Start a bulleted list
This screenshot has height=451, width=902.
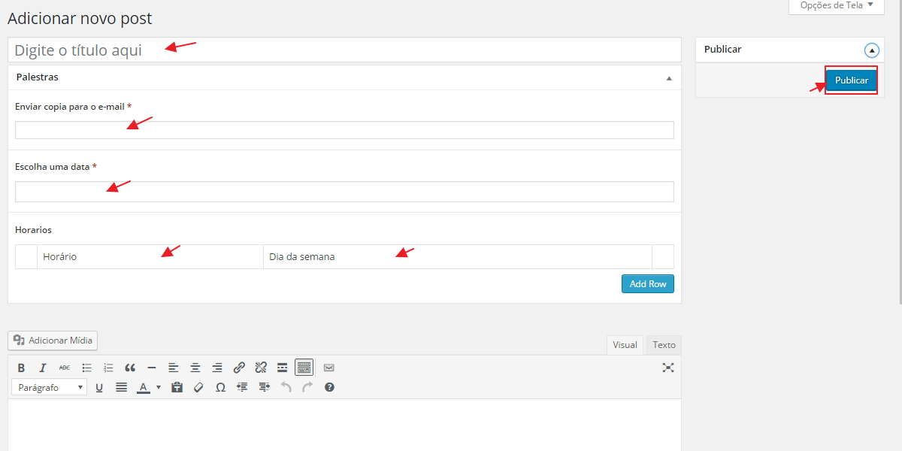coord(86,368)
